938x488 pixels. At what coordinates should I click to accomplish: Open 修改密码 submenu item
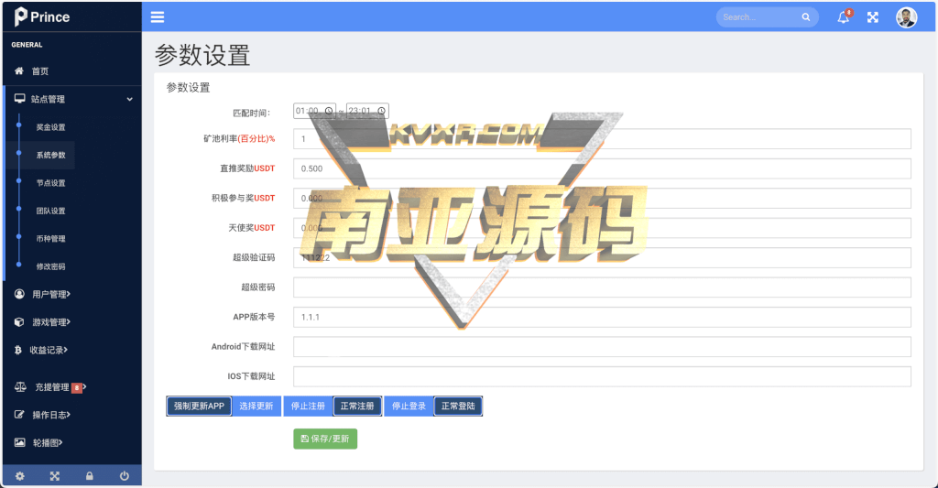51,266
